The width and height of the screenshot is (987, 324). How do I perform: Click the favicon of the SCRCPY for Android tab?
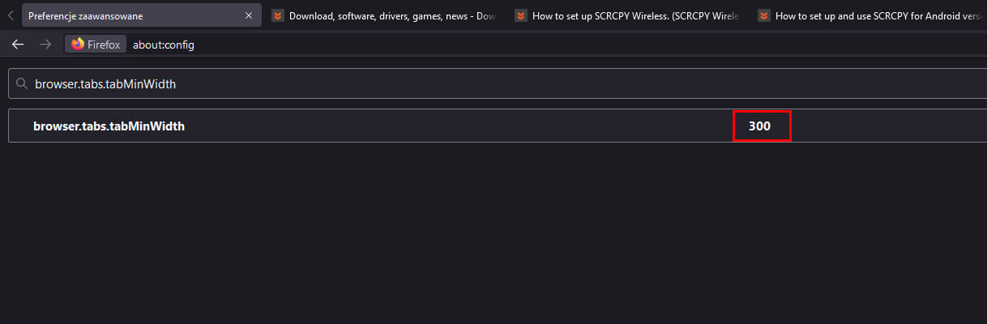(764, 15)
